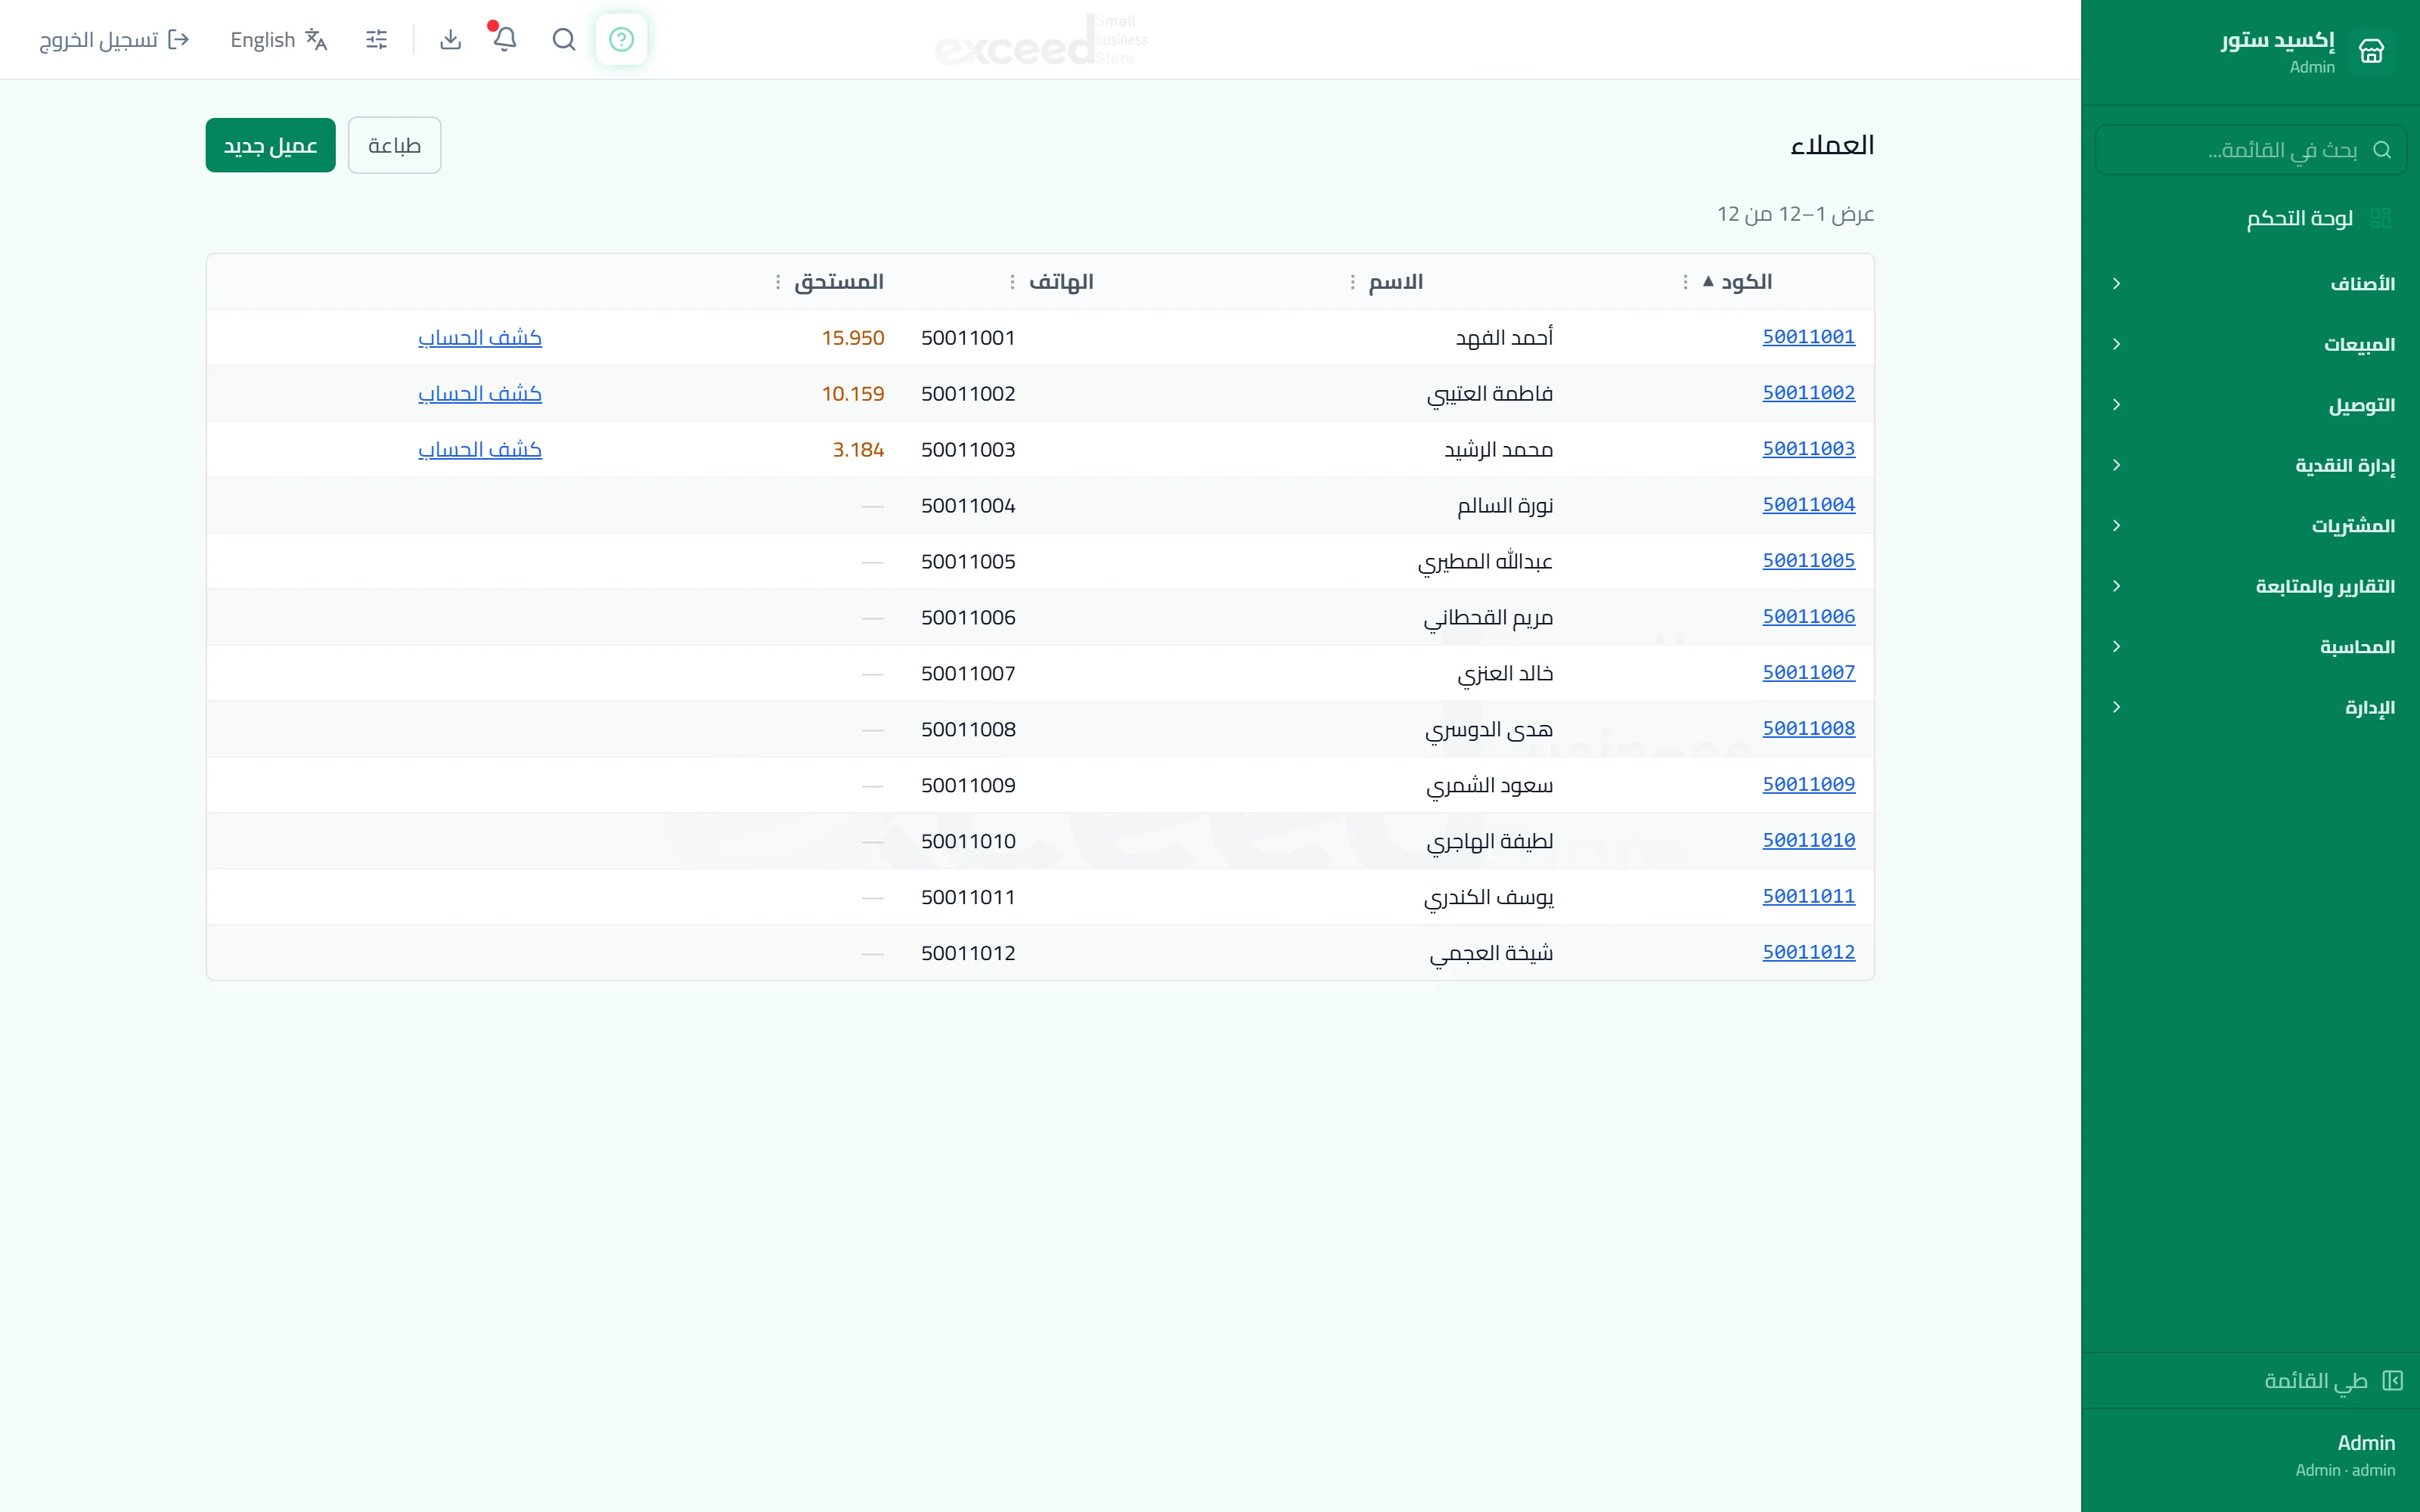Expand the الإدارة sidebar menu

click(2250, 707)
